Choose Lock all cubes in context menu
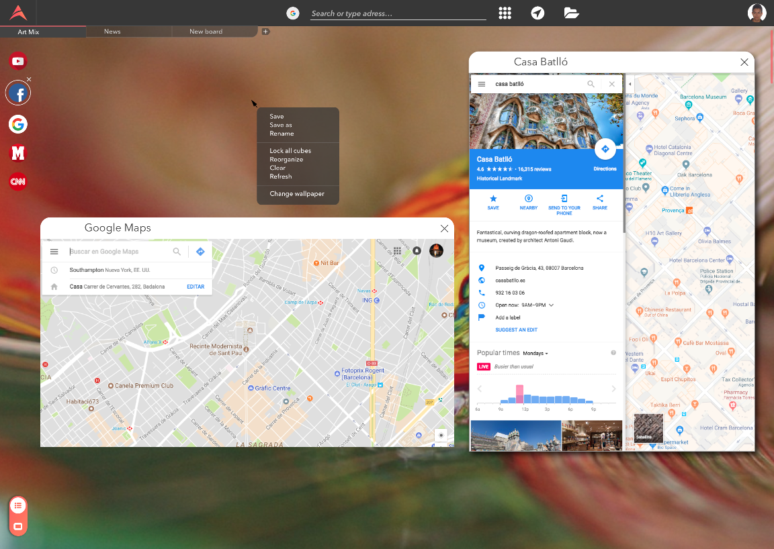The width and height of the screenshot is (774, 549). [290, 150]
